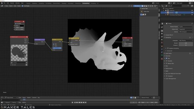Open the Feature Set dropdown
Image resolution: width=194 pixels, height=109 pixels.
click(x=186, y=29)
